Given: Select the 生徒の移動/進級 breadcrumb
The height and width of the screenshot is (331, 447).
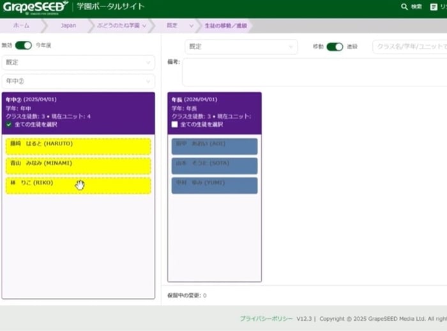Looking at the screenshot, I should (x=226, y=26).
